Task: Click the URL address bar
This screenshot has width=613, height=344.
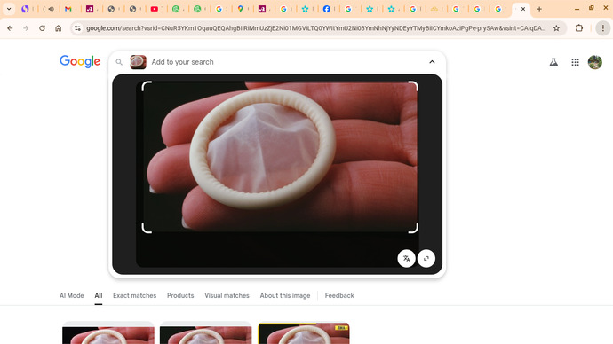Action: point(316,28)
